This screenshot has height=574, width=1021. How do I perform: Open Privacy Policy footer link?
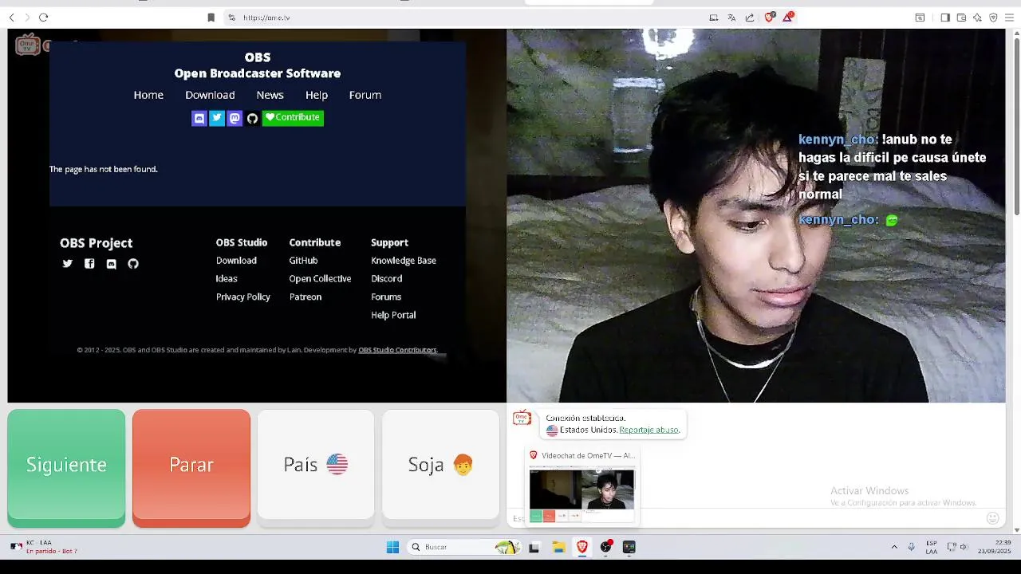pos(243,297)
